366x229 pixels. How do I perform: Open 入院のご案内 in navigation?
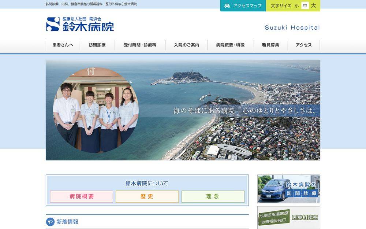(186, 45)
